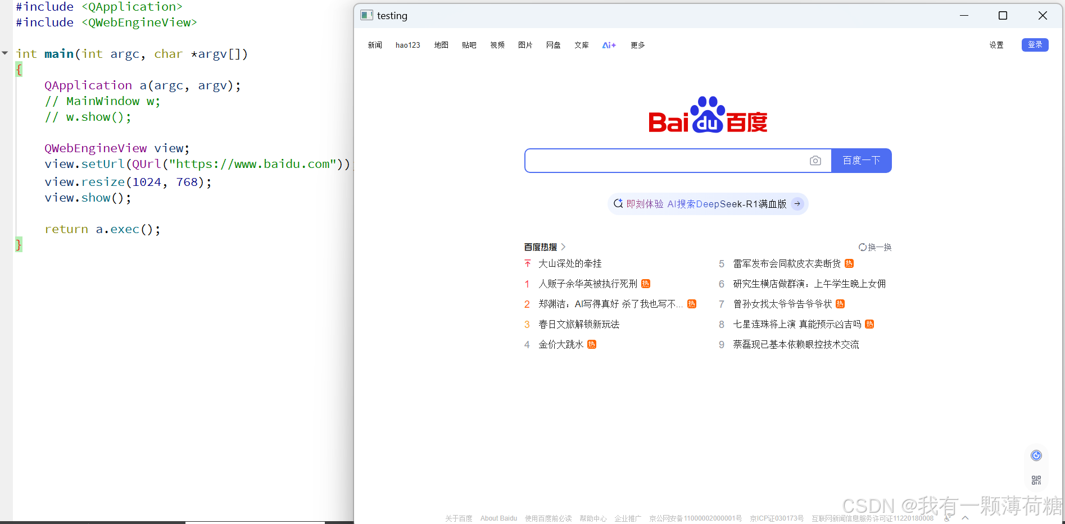Close the testing window
1065x524 pixels.
click(1043, 16)
